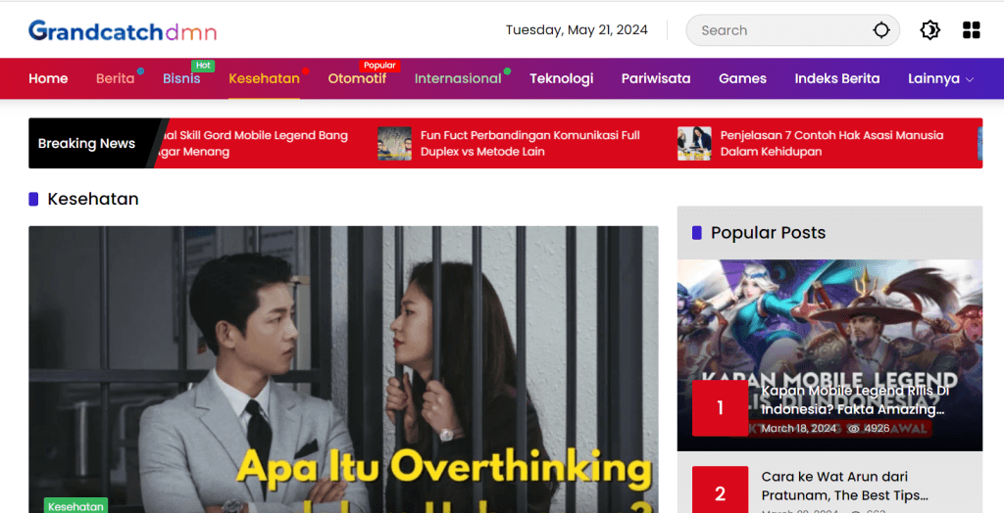Click the eye views icon showing 4926

853,429
